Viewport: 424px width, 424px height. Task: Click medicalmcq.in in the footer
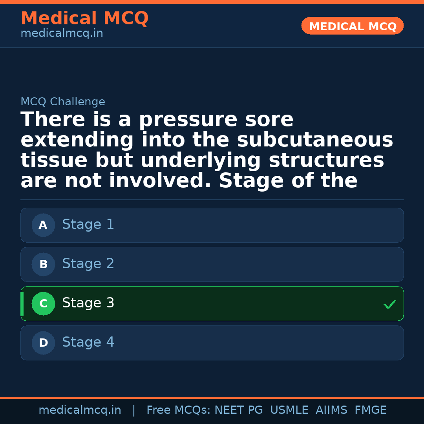80,409
